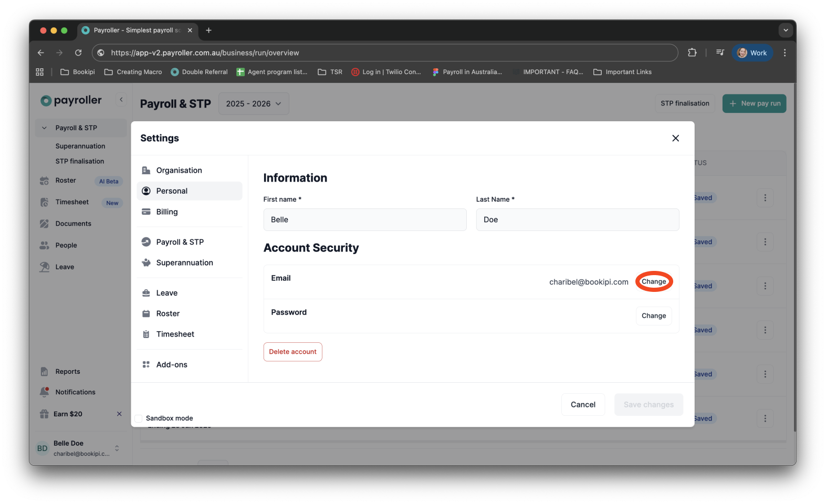Click the browser address bar

click(x=385, y=52)
